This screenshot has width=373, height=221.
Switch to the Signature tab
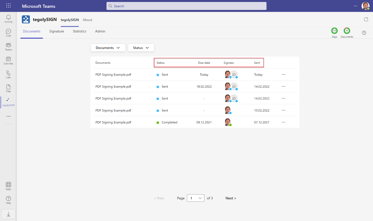click(x=56, y=31)
